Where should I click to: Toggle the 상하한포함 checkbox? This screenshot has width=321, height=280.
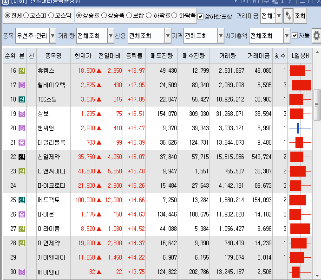(x=201, y=16)
